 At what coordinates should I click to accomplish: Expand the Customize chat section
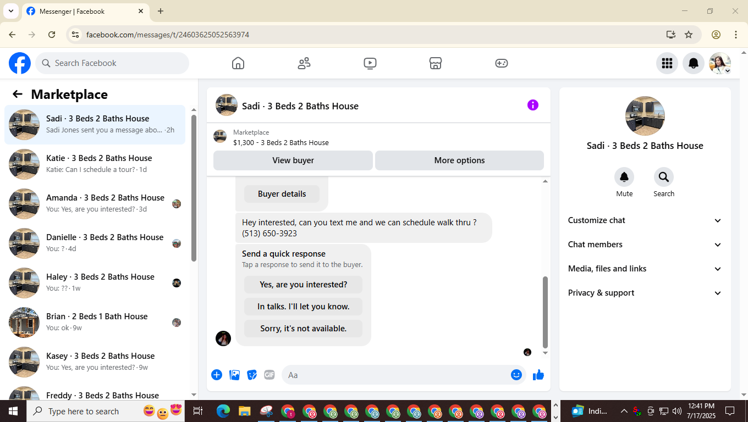pos(645,220)
